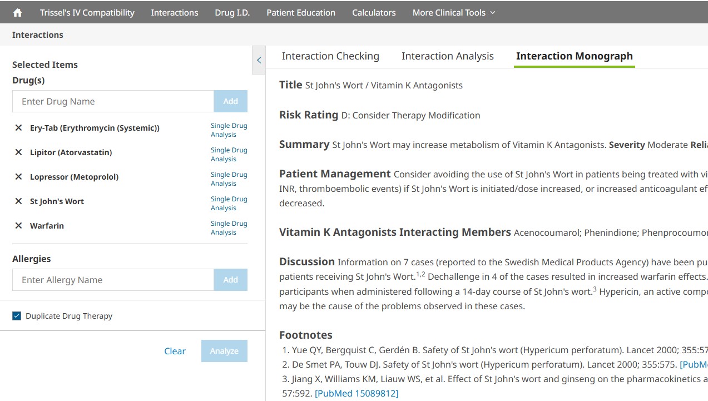Remove St John's Wort with X icon
708x401 pixels.
[18, 201]
